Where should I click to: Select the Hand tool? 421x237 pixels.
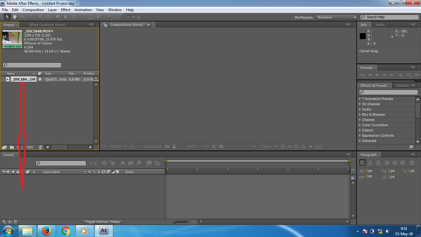pos(15,17)
